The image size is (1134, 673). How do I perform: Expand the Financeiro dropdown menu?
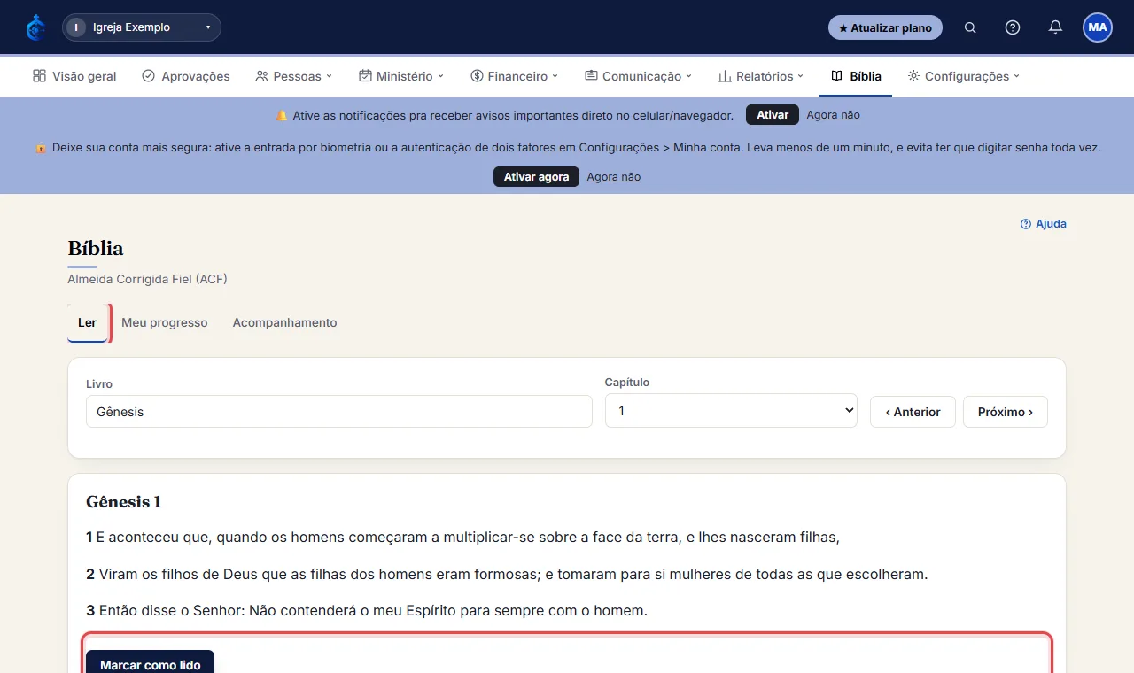515,76
